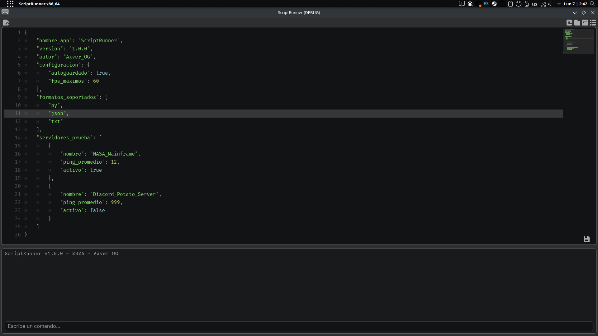Focus the 'Escribe un comando...' input field

(x=299, y=326)
